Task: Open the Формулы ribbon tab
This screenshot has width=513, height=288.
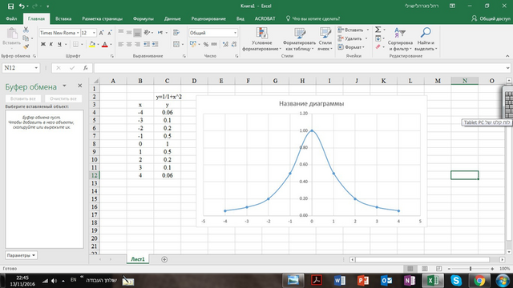Action: click(143, 18)
